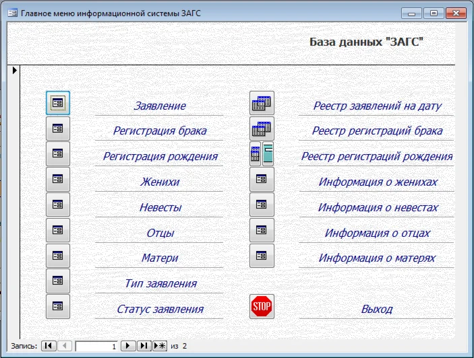
Task: Run the Реестр заявлений на дату report icon
Action: pyautogui.click(x=262, y=103)
